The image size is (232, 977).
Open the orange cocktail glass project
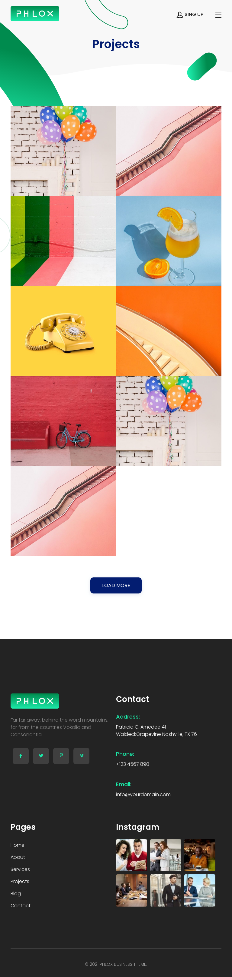[169, 241]
